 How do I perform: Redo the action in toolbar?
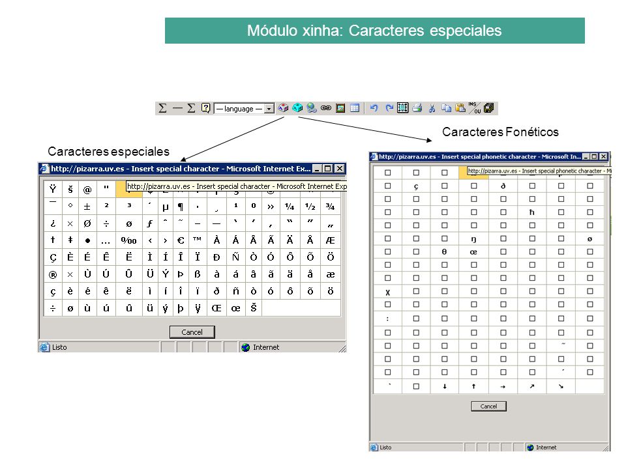click(x=389, y=108)
